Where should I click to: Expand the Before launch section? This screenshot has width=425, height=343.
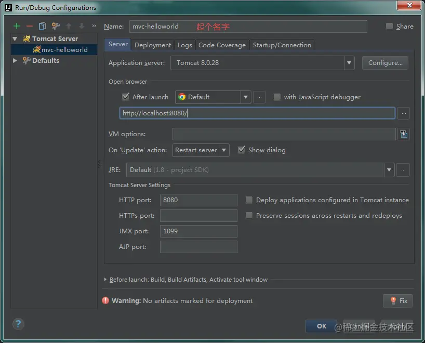(105, 279)
